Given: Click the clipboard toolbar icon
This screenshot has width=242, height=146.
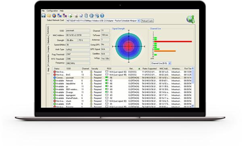Looking at the screenshot, I should [x=86, y=16].
